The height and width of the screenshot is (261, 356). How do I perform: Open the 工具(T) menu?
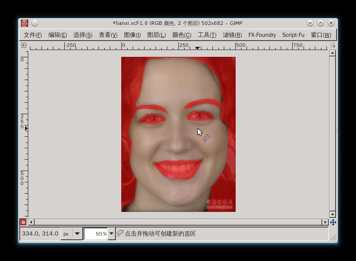point(207,35)
